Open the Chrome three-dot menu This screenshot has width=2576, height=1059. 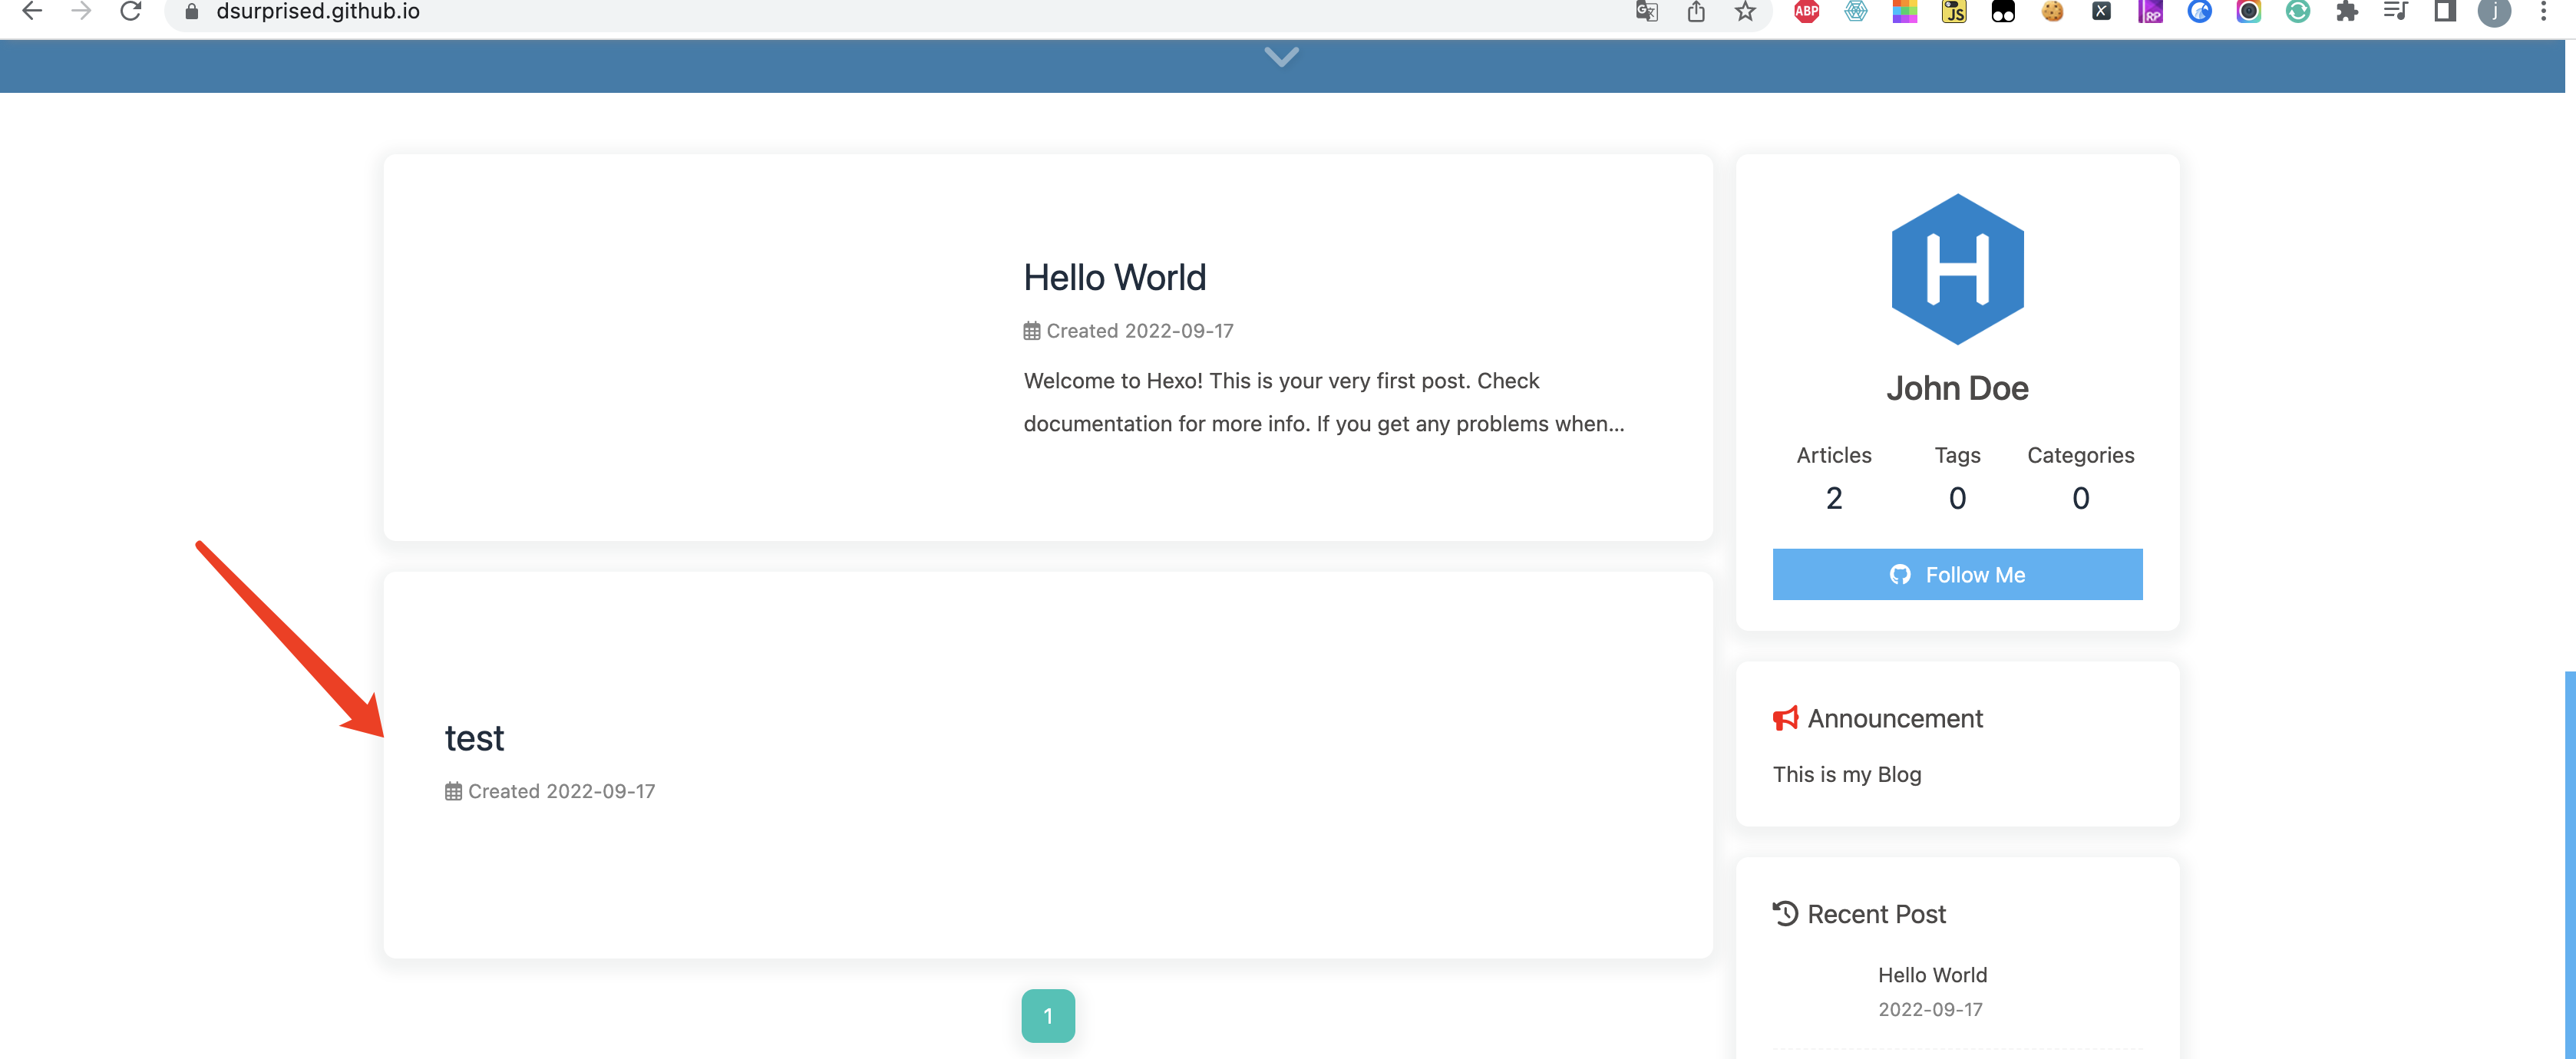pyautogui.click(x=2543, y=11)
